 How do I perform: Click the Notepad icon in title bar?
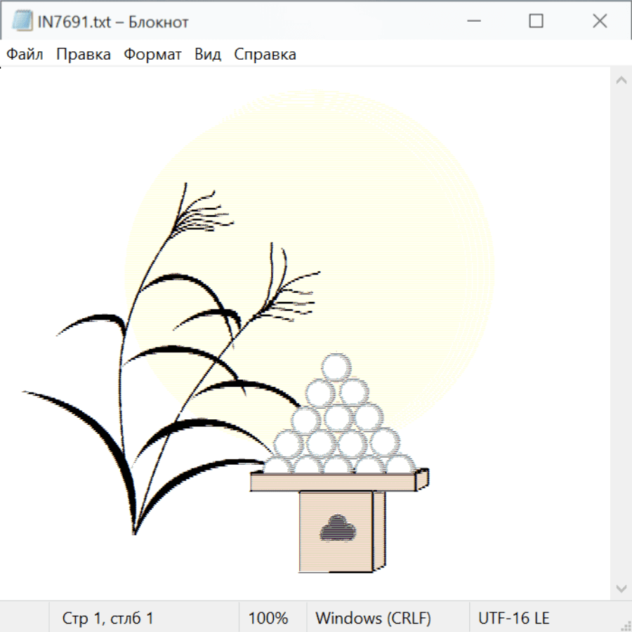coord(22,22)
